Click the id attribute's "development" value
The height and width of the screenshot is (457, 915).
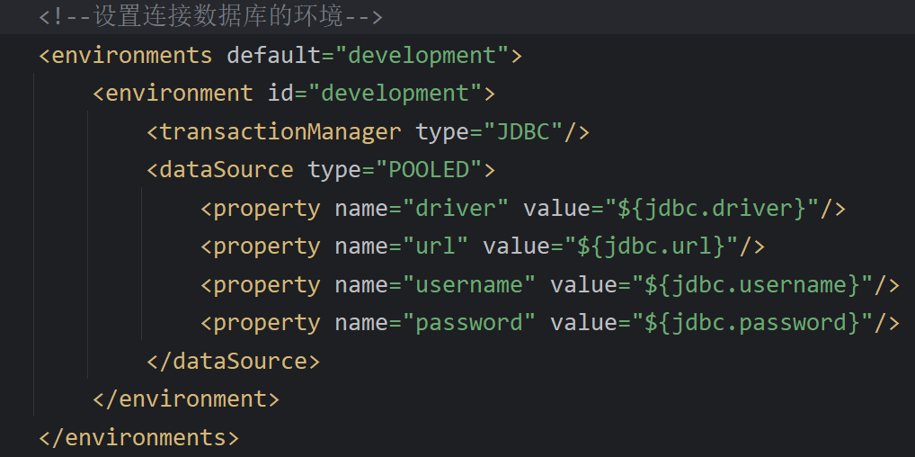pos(395,94)
